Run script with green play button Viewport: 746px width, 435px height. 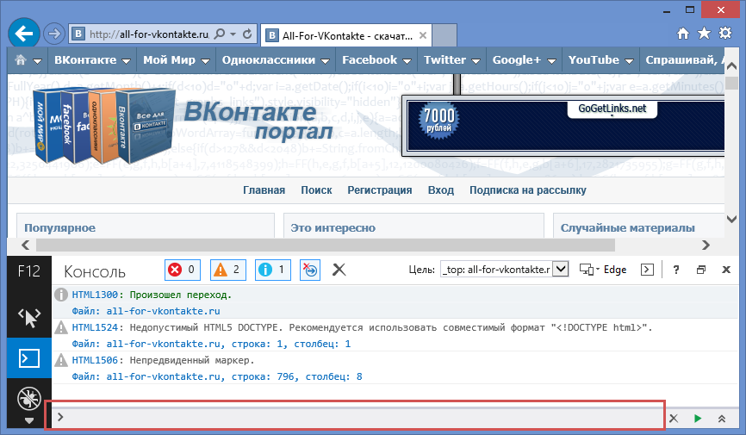click(x=698, y=419)
